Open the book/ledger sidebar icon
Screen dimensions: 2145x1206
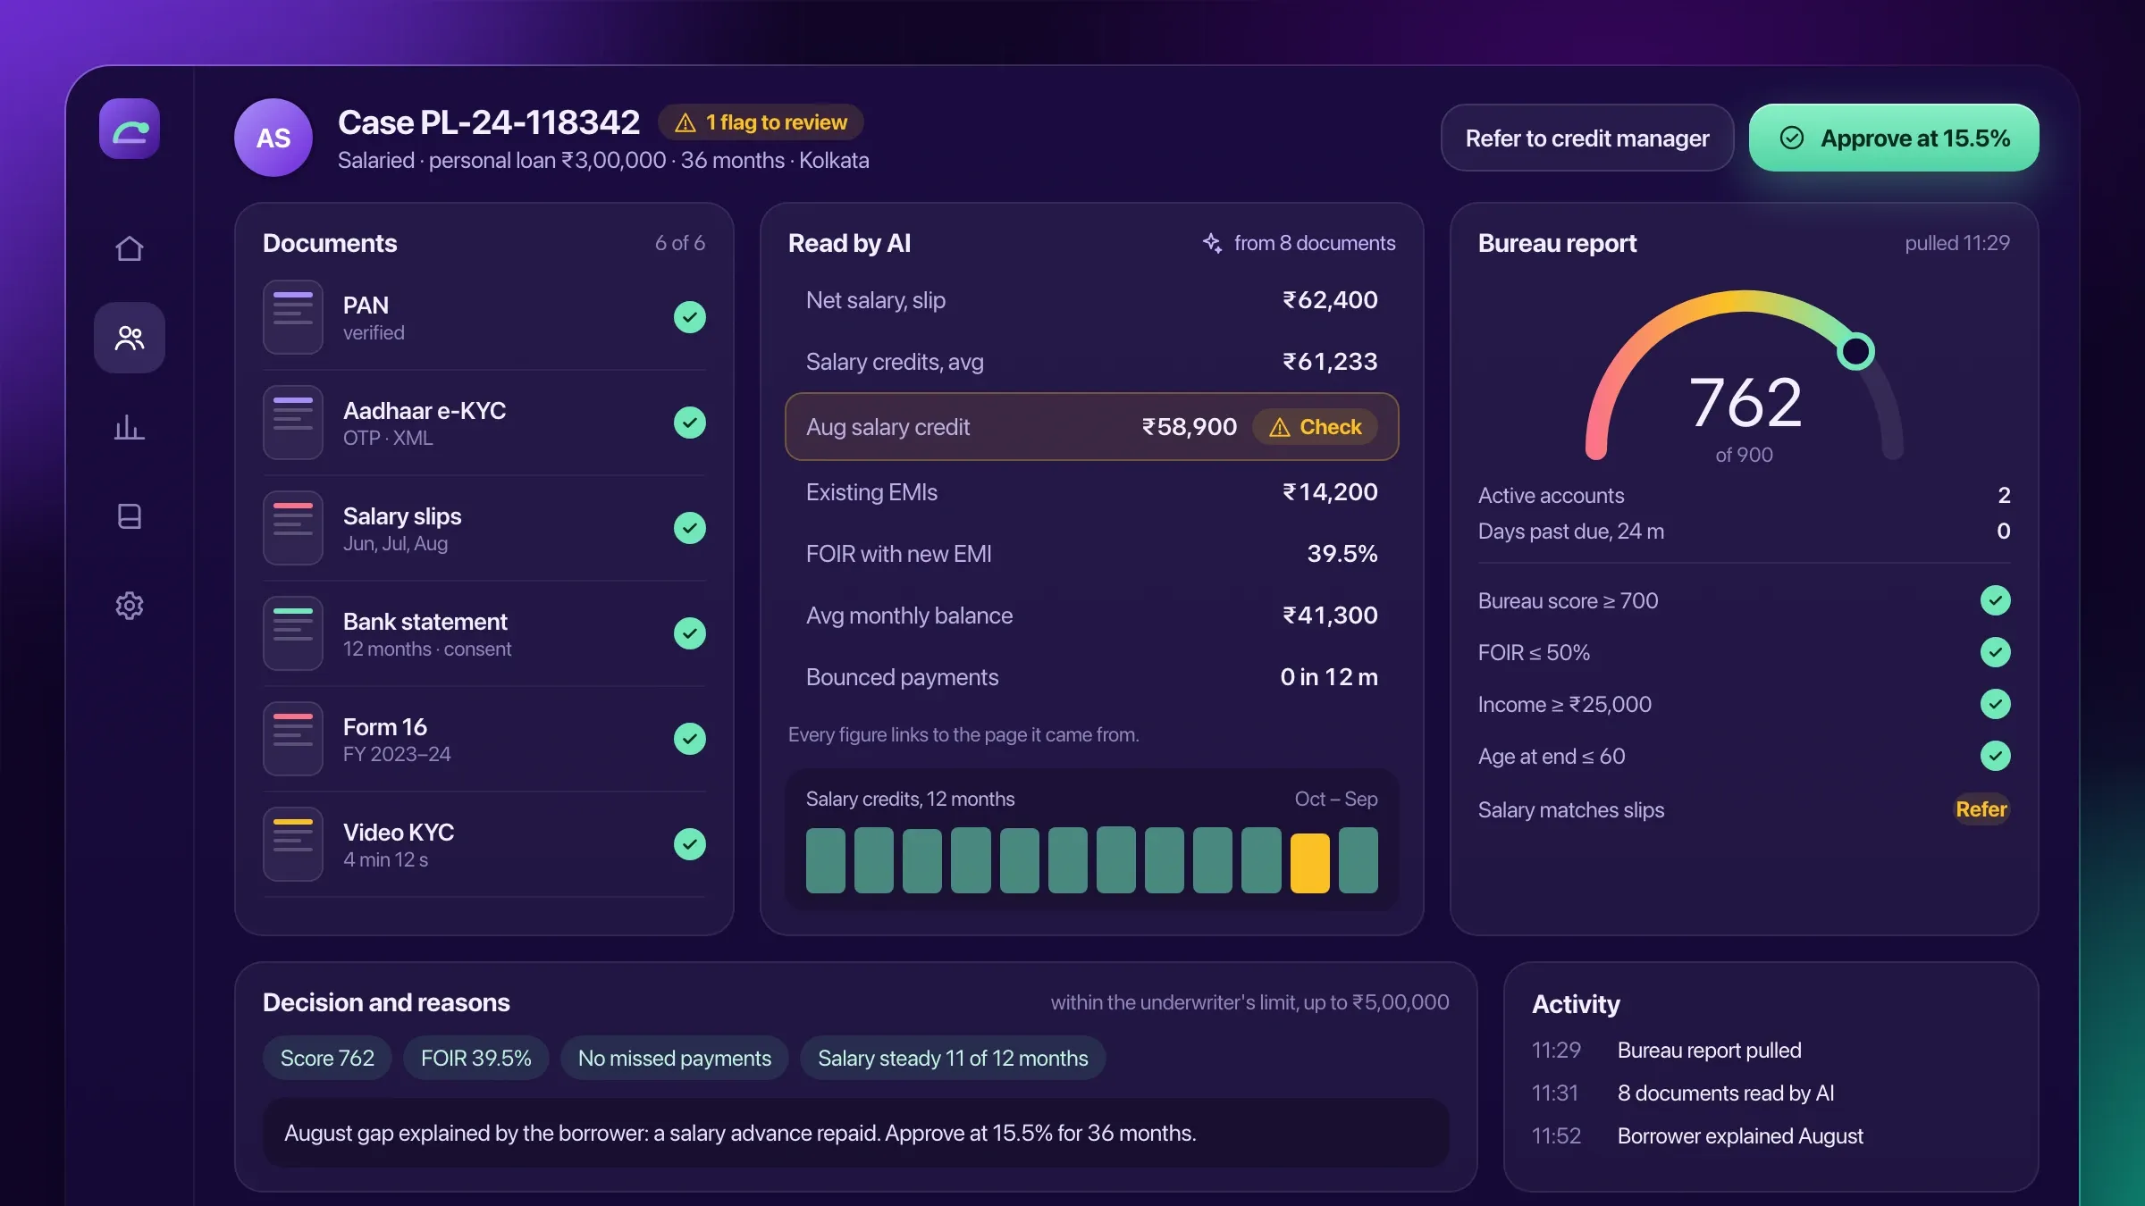(x=130, y=516)
